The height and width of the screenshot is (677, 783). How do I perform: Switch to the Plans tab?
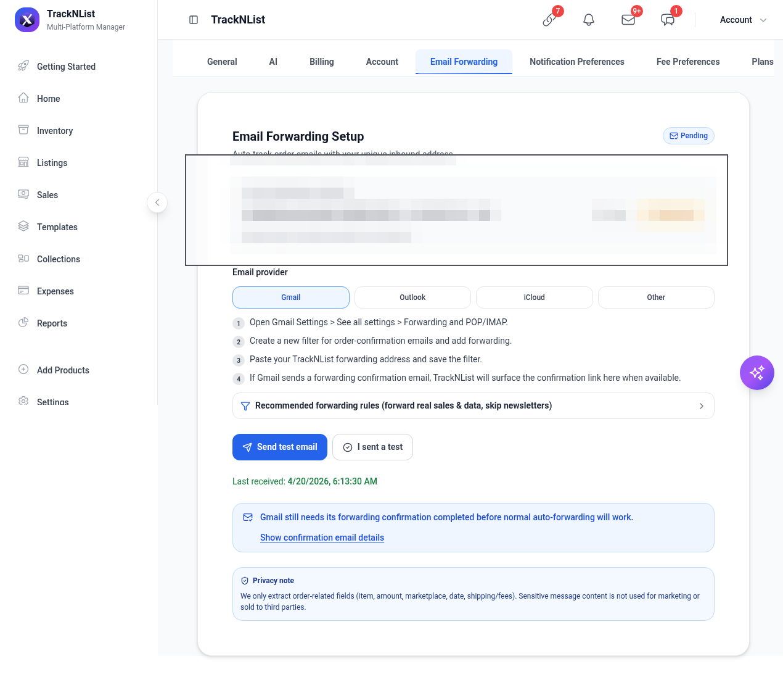tap(762, 62)
